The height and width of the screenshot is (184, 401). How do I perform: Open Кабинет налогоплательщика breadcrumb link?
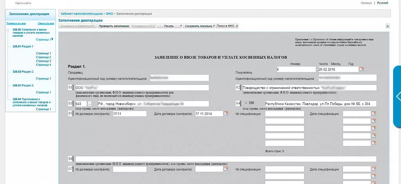coord(81,14)
